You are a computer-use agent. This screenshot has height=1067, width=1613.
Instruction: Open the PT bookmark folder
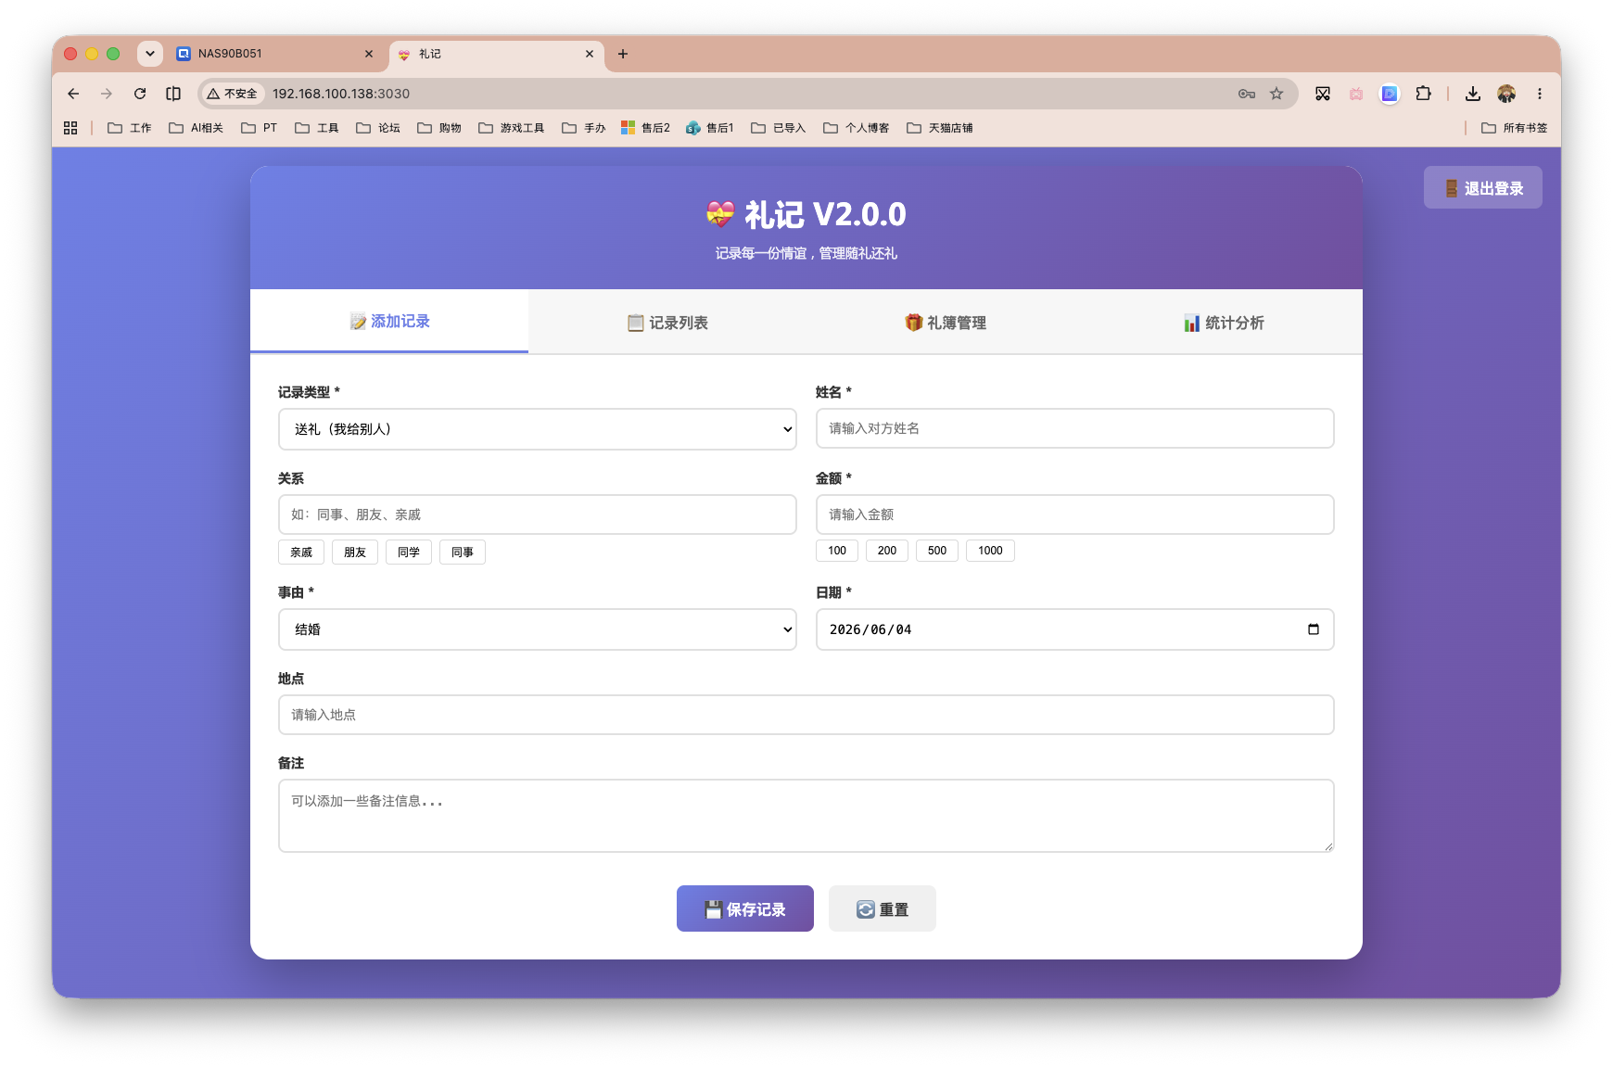pos(259,128)
